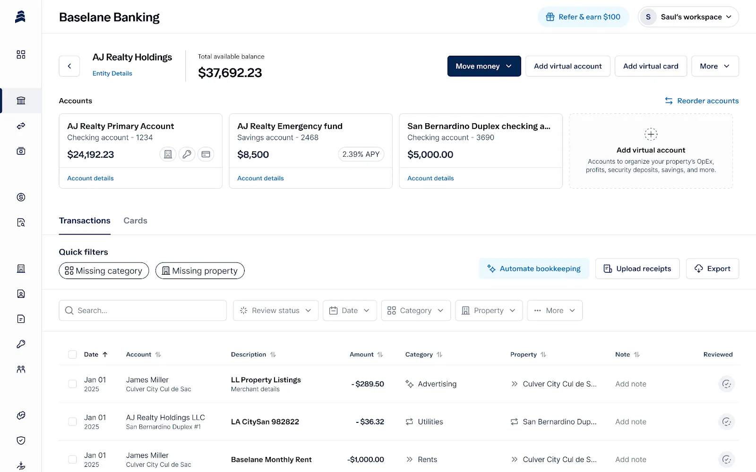This screenshot has height=472, width=756.
Task: Open the dashboard grid icon in the sidebar
Action: (21, 55)
